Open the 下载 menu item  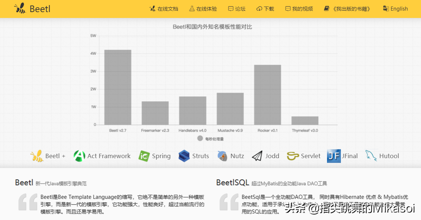[269, 9]
